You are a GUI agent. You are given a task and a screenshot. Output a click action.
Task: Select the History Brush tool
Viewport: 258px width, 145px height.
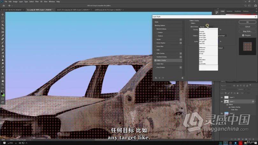point(3,49)
